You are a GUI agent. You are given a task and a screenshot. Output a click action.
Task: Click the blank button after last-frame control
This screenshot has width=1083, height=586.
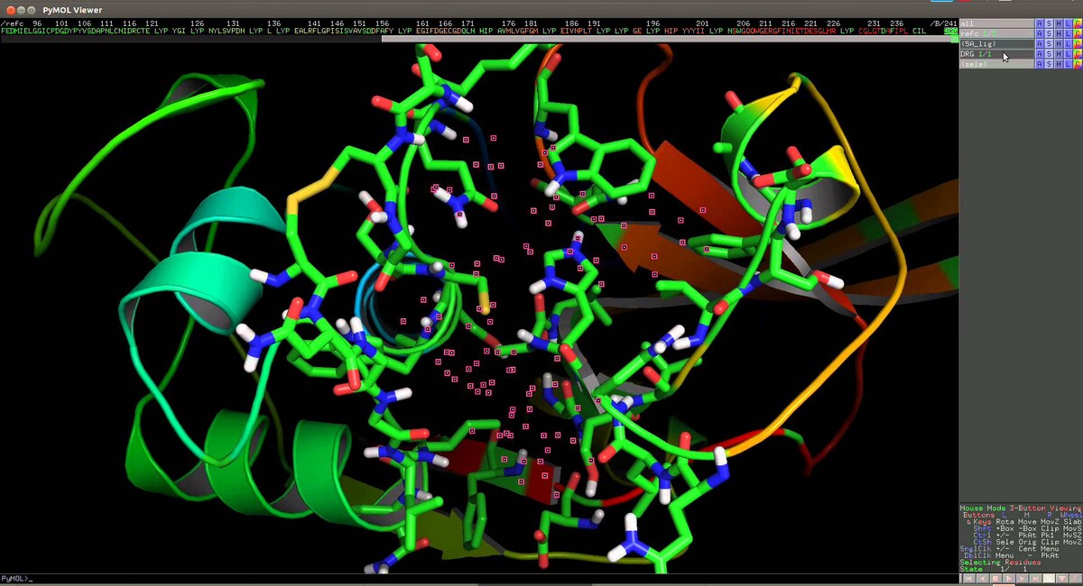point(1050,579)
